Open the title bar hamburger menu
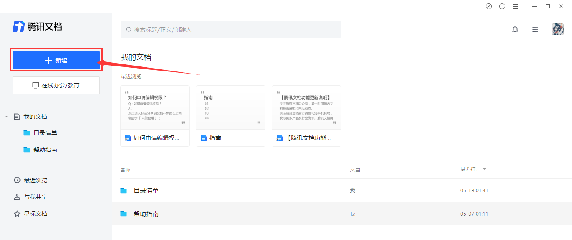The width and height of the screenshot is (572, 240). click(x=515, y=6)
